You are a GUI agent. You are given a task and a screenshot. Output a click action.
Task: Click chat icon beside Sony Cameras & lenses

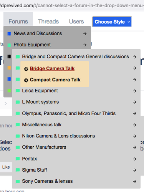(18, 182)
